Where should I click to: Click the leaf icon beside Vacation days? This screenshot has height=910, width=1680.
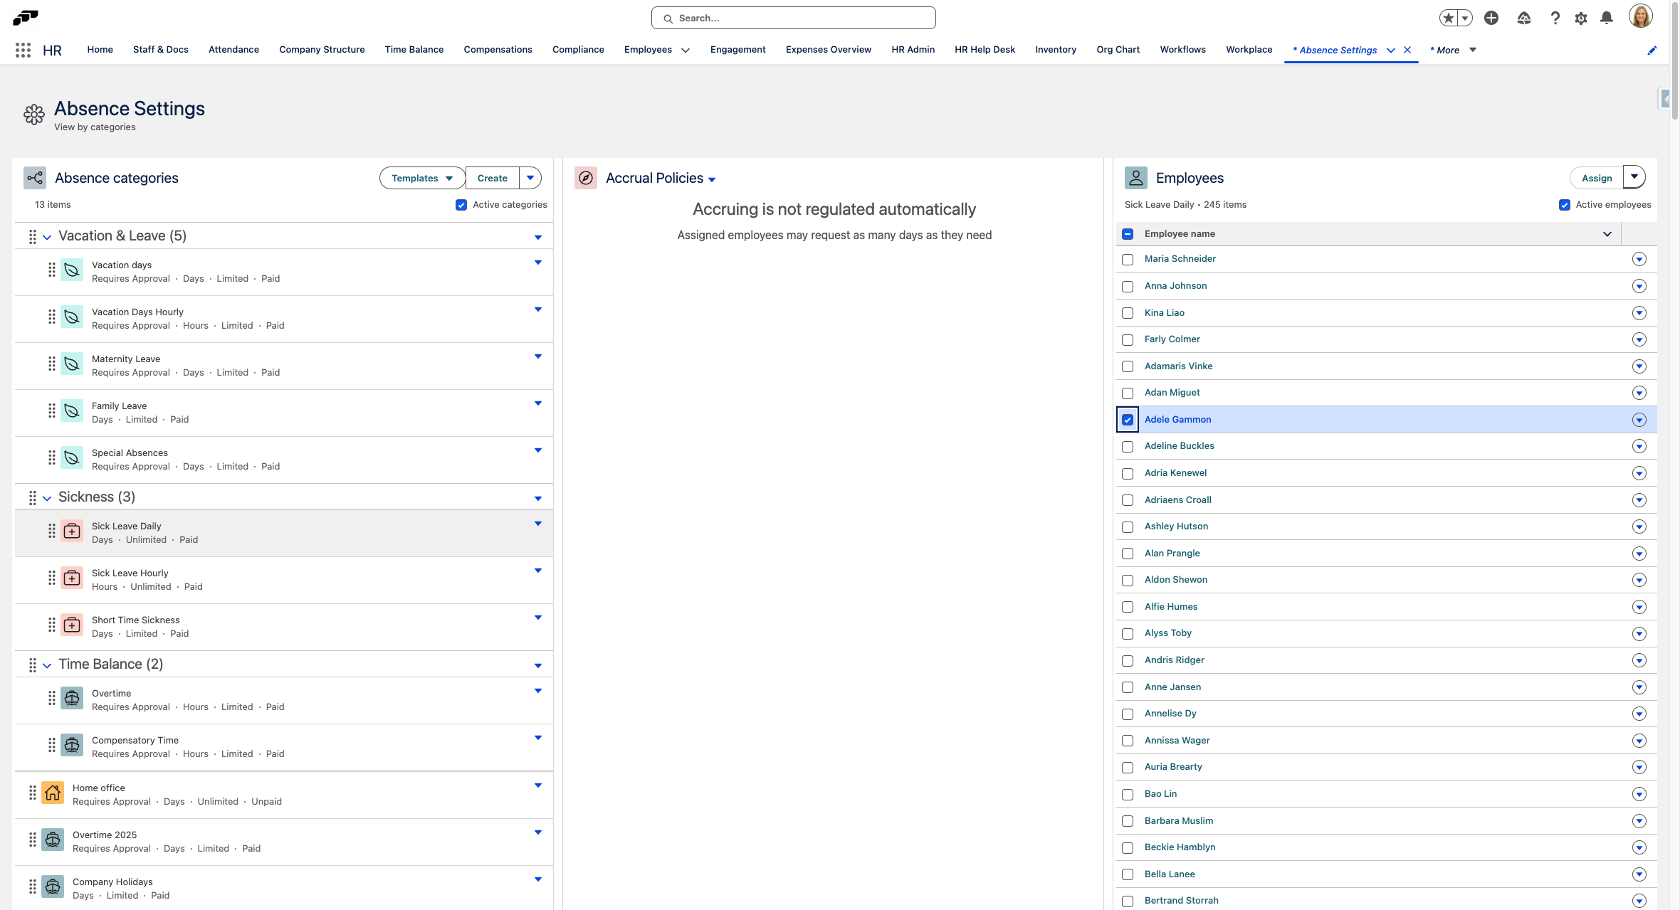pos(72,270)
